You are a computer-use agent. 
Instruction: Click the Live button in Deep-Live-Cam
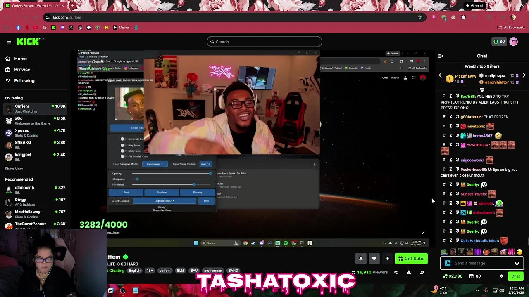point(206,201)
